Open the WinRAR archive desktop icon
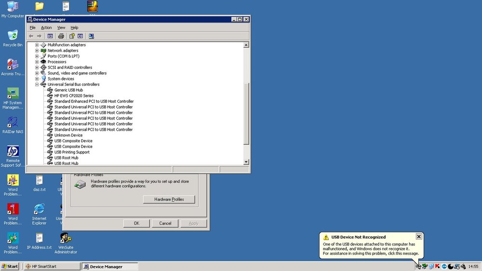 92,6
